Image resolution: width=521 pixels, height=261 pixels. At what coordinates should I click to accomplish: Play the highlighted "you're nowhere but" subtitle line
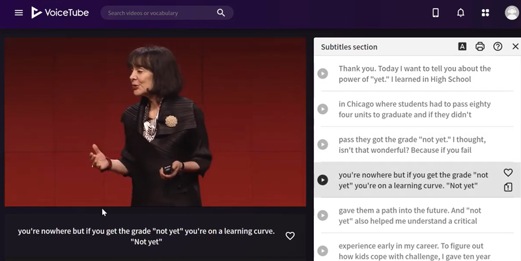[322, 180]
